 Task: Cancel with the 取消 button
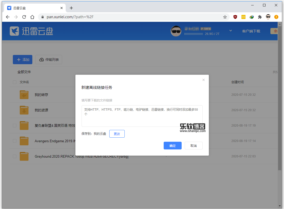(x=193, y=146)
